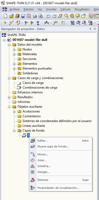Select Esfuerzos internos folder
The width and height of the screenshot is (99, 200).
30,92
